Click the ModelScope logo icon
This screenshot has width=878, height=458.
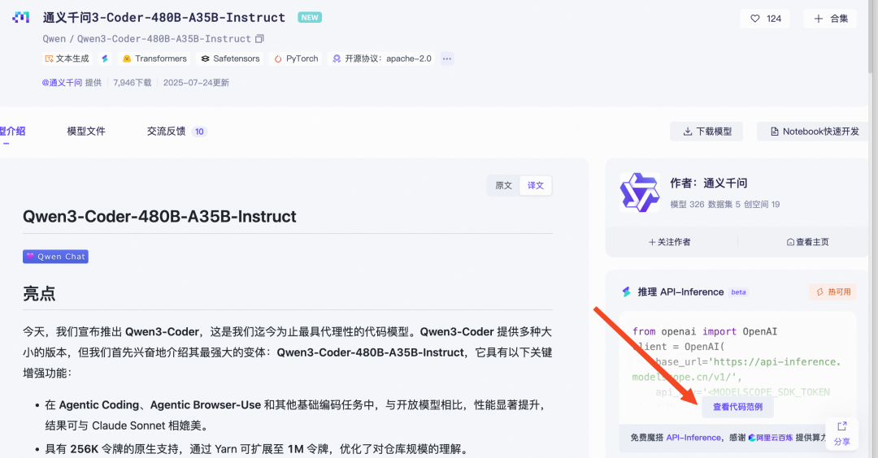20,17
